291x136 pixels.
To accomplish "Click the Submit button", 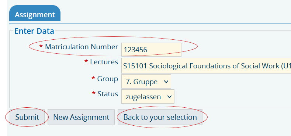I will tap(27, 117).
